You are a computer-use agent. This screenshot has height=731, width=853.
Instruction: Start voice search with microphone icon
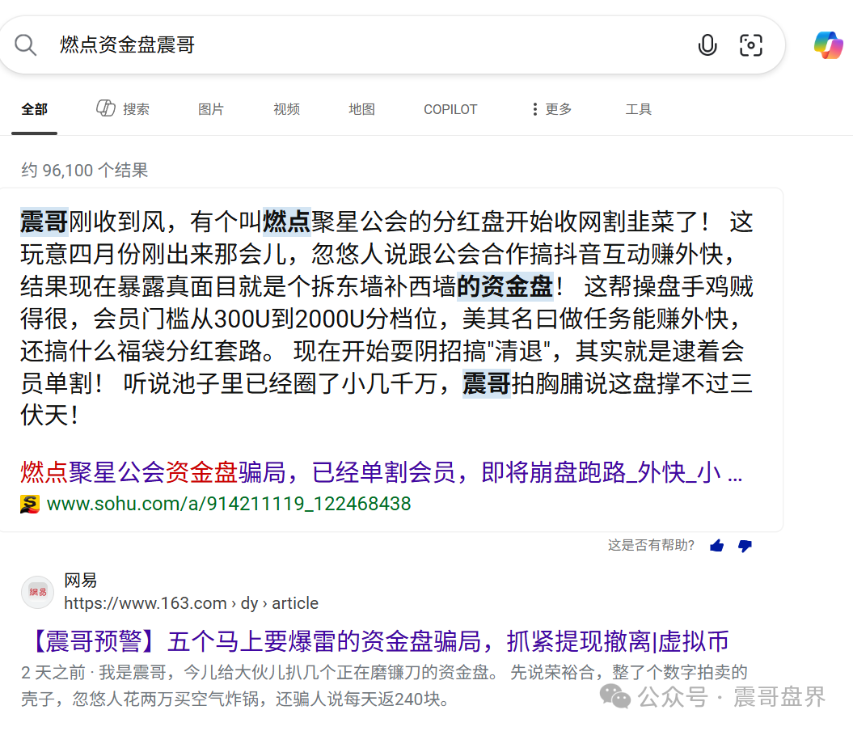pos(707,45)
